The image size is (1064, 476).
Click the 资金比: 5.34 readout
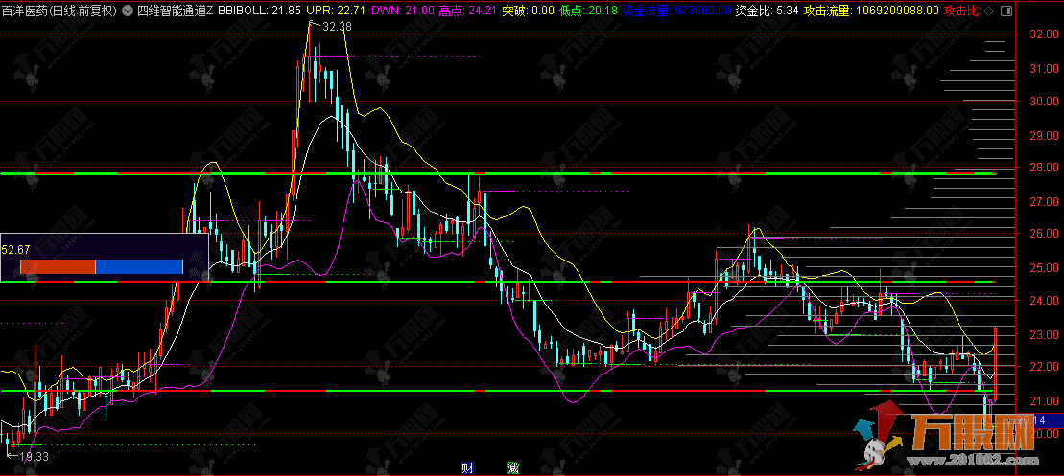[x=773, y=11]
